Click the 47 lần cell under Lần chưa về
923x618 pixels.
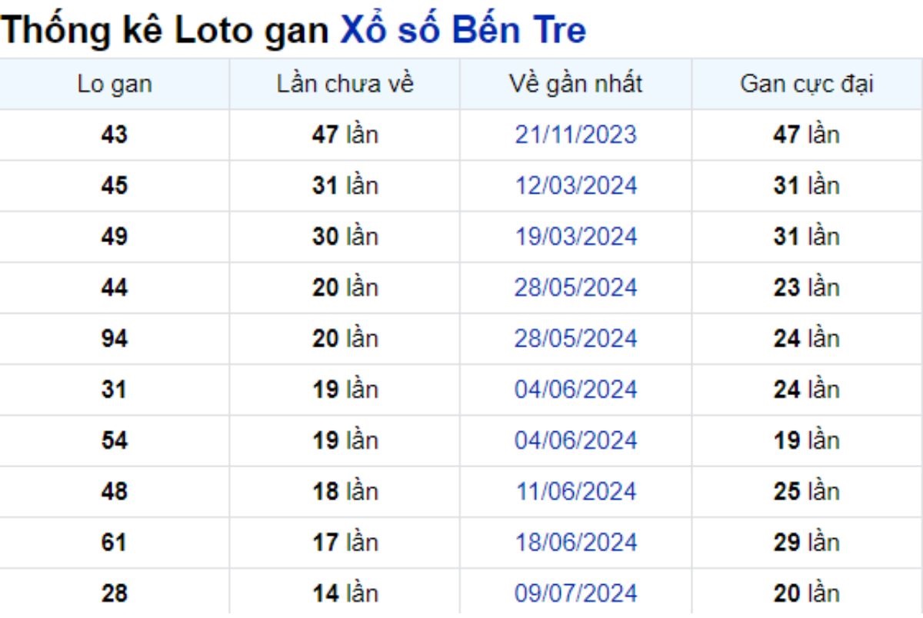pyautogui.click(x=345, y=135)
